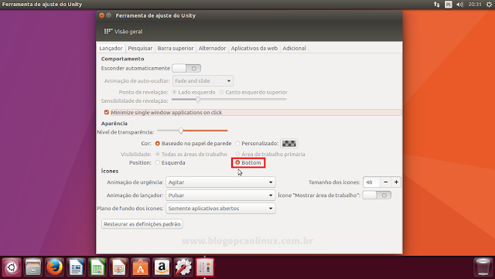Click the network indicator in the top panel

click(x=437, y=5)
